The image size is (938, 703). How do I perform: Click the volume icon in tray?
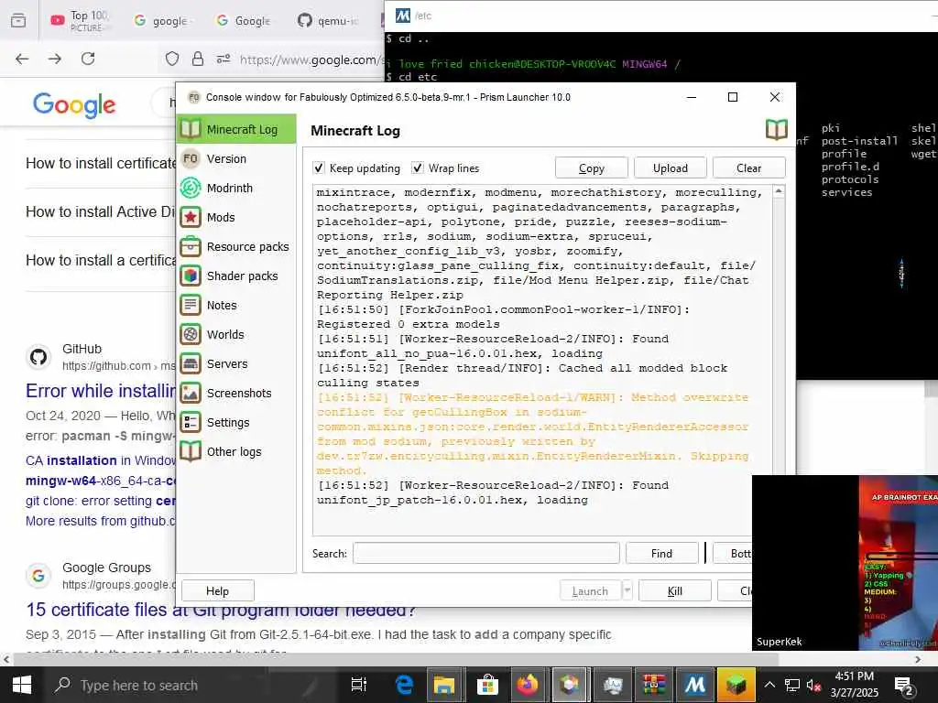813,685
